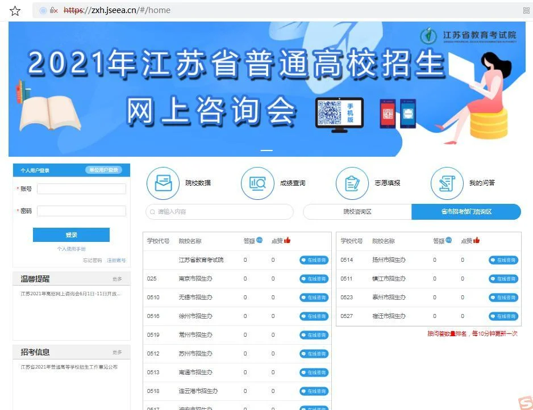Click the 扬州市招生办 name cell
Screen dimensions: 533x410
tap(389, 260)
